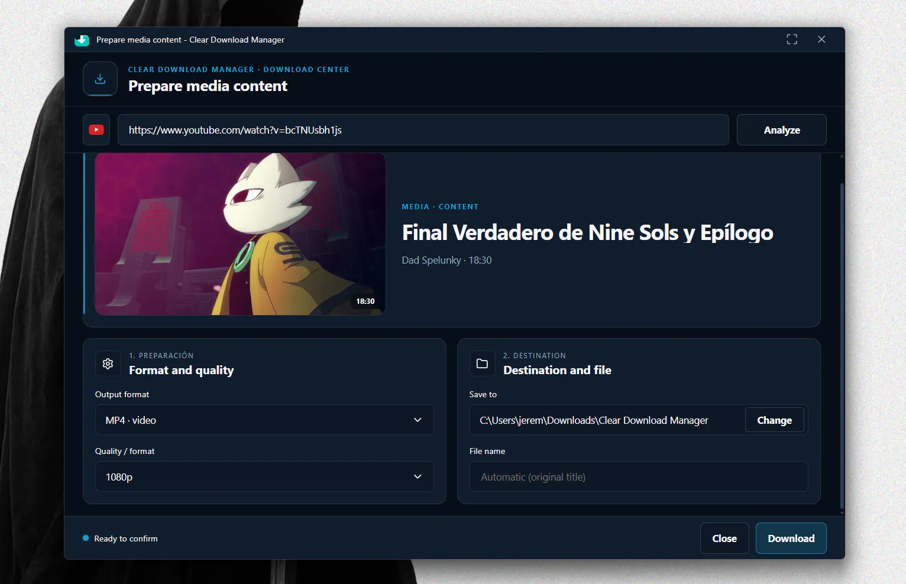Open the Quality dropdown showing 1080p
The image size is (906, 584).
[x=264, y=477]
